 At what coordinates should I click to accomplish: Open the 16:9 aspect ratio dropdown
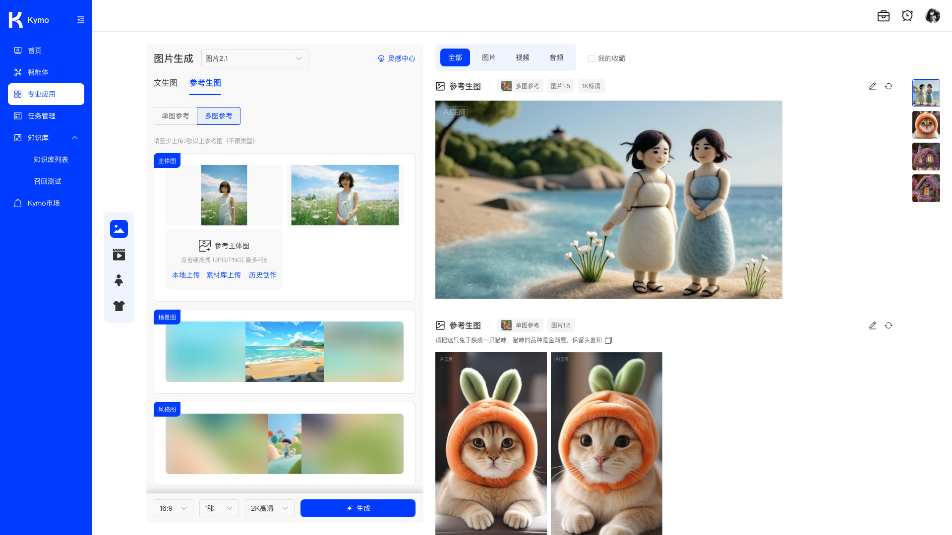pos(173,508)
